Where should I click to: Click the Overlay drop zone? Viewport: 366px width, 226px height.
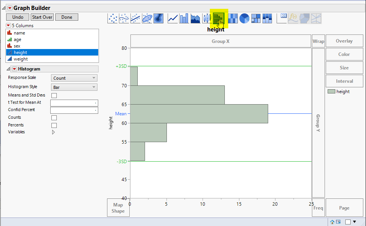344,41
